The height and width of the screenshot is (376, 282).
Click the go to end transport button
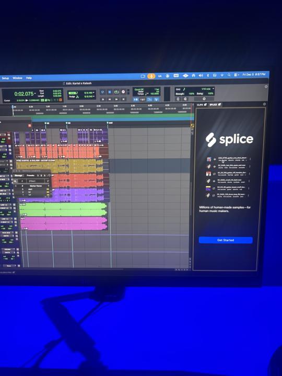pos(123,99)
